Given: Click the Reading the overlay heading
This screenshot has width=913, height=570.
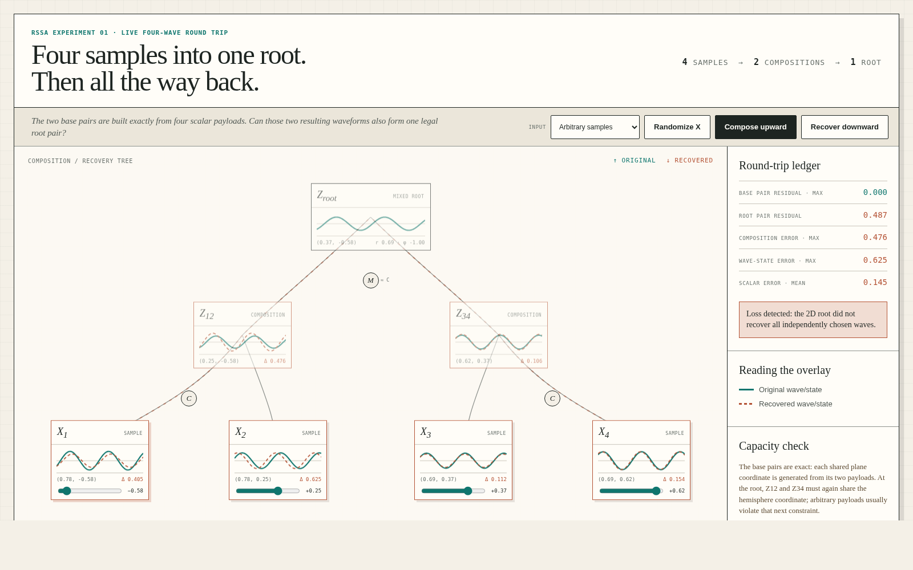Looking at the screenshot, I should tap(785, 370).
